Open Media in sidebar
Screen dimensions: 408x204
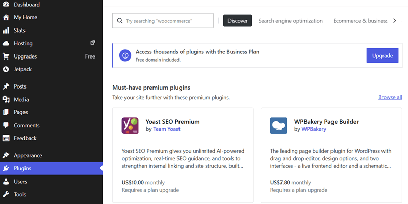pos(52,99)
